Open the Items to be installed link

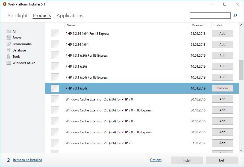click(x=28, y=160)
